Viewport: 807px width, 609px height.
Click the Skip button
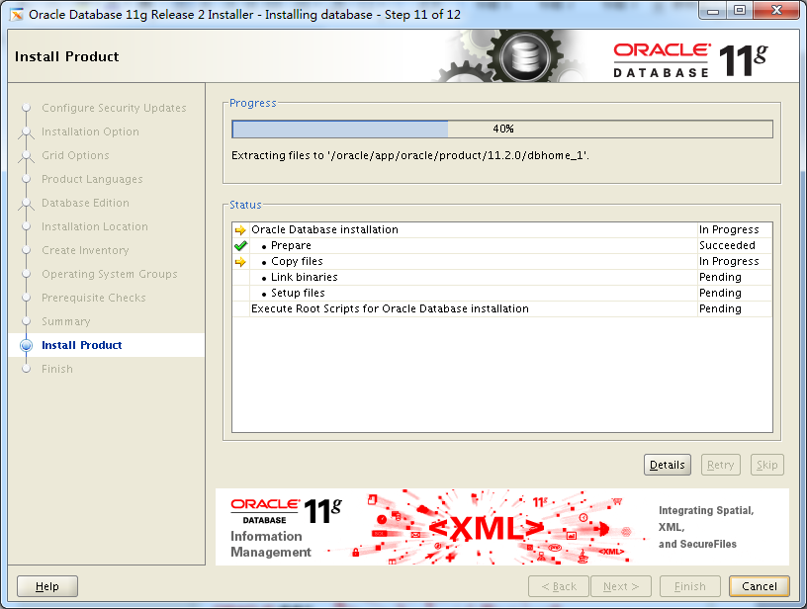click(x=766, y=465)
